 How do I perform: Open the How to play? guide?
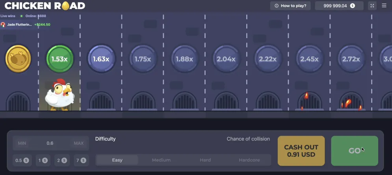click(x=290, y=6)
